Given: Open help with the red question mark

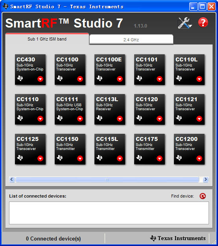Looking at the screenshot, I should point(203,22).
